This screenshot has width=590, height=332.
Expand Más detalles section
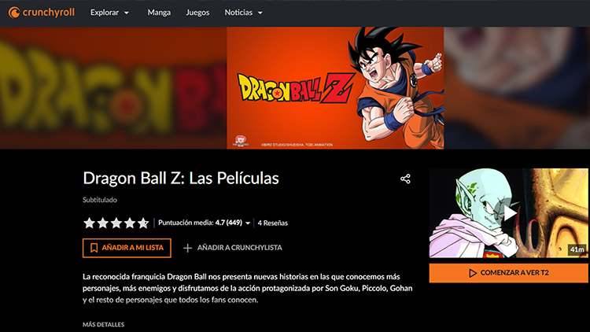pyautogui.click(x=104, y=324)
